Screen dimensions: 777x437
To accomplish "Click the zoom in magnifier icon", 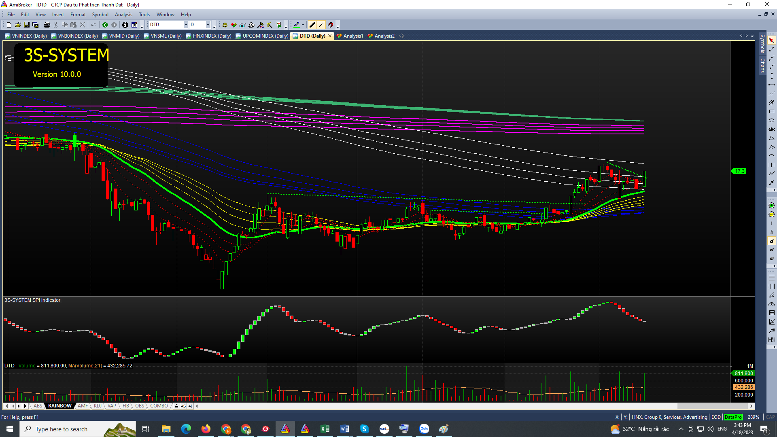I will (x=771, y=206).
